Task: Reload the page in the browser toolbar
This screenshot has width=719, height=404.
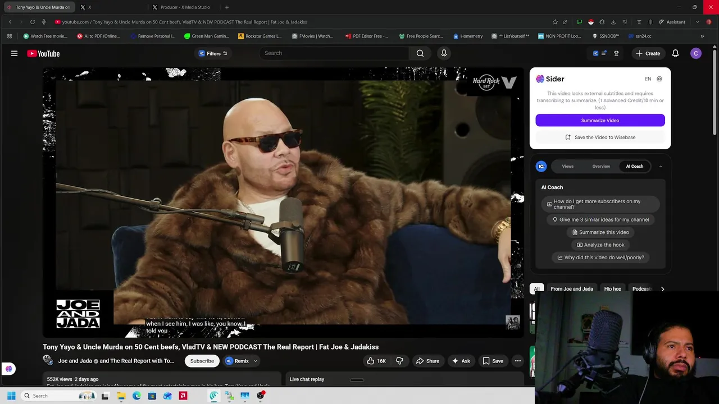Action: tap(32, 22)
